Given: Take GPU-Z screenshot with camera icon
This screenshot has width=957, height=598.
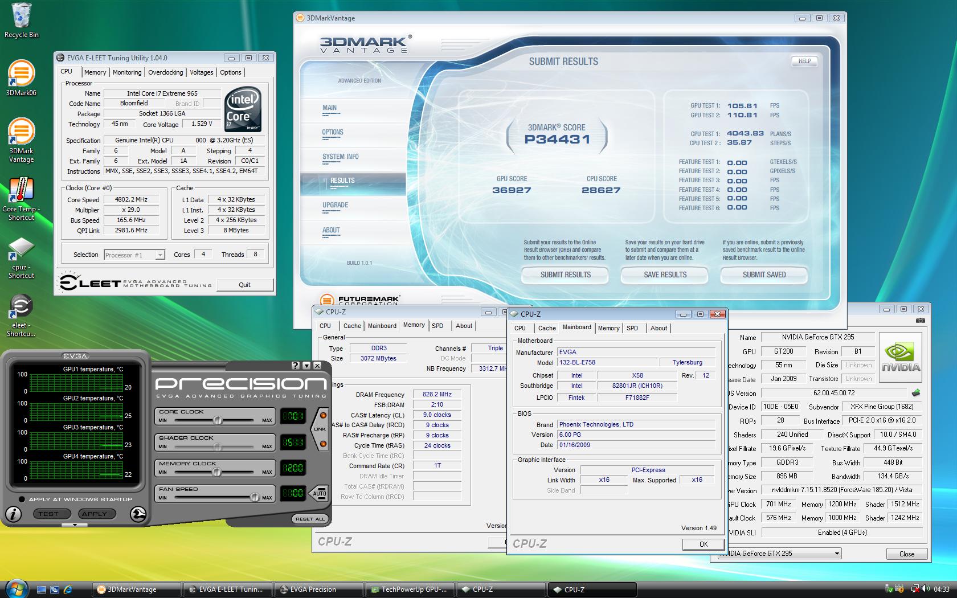Looking at the screenshot, I should click(x=921, y=321).
